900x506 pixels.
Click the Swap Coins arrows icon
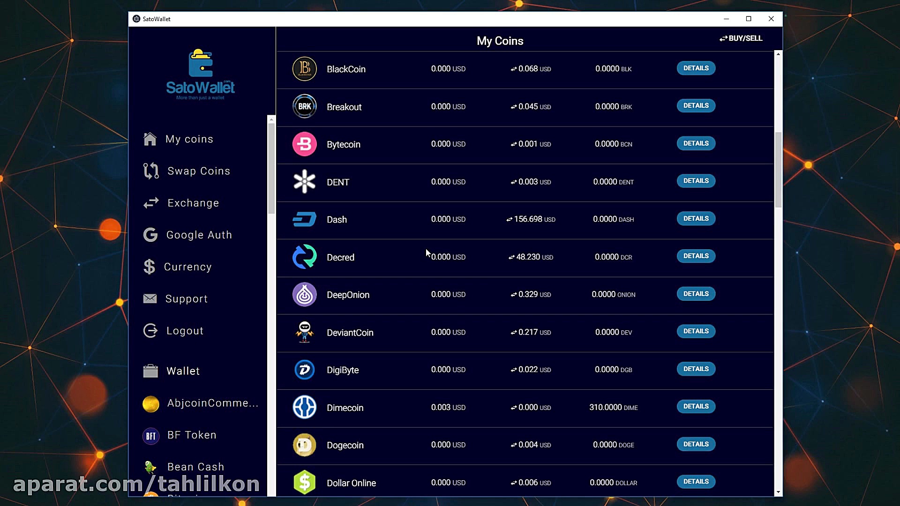(x=151, y=171)
